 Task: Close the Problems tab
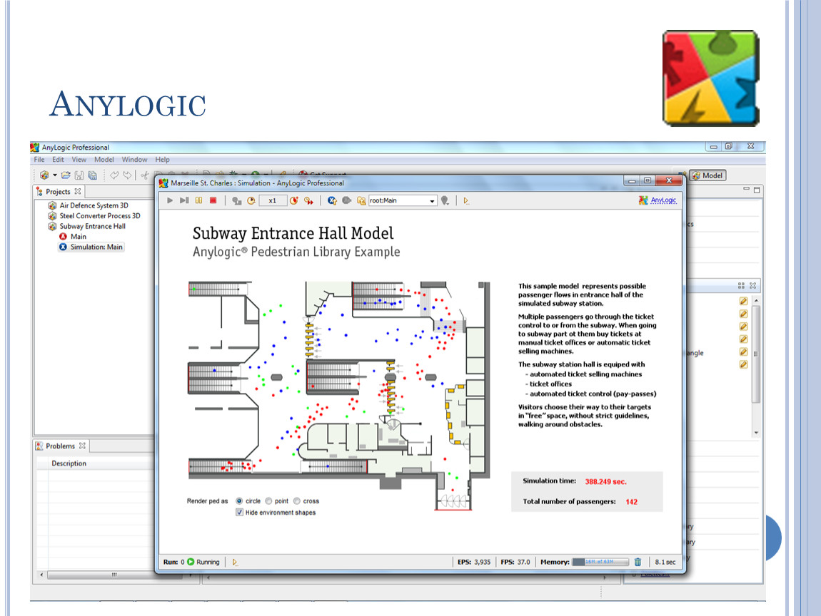82,446
